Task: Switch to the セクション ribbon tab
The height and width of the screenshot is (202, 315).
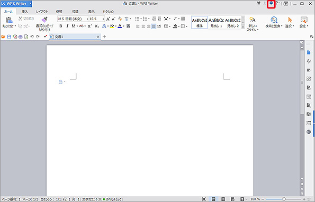Action: pyautogui.click(x=109, y=12)
